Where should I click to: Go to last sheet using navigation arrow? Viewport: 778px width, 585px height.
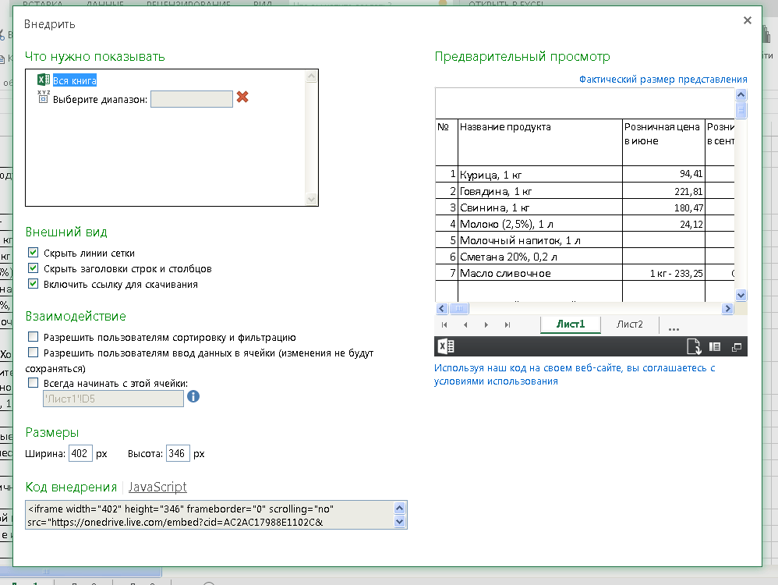(x=507, y=324)
